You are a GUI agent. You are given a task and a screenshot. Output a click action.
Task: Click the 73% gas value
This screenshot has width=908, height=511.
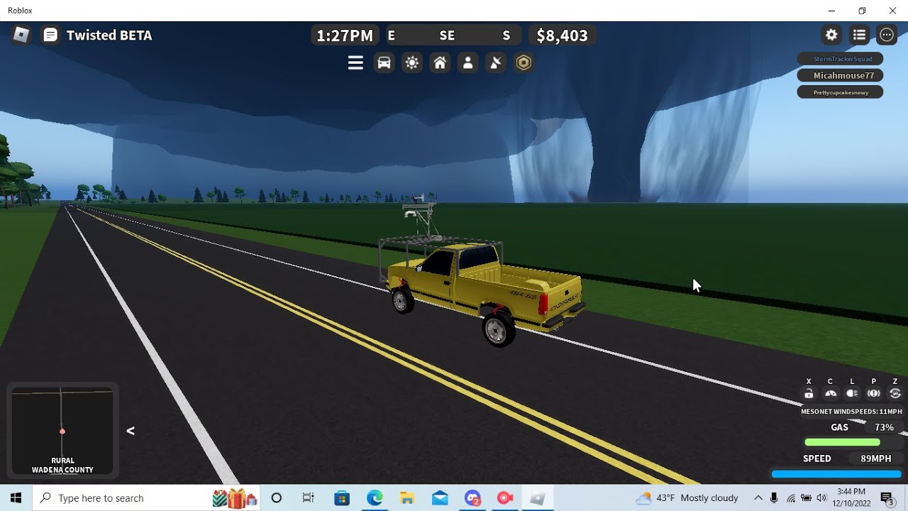pyautogui.click(x=884, y=427)
